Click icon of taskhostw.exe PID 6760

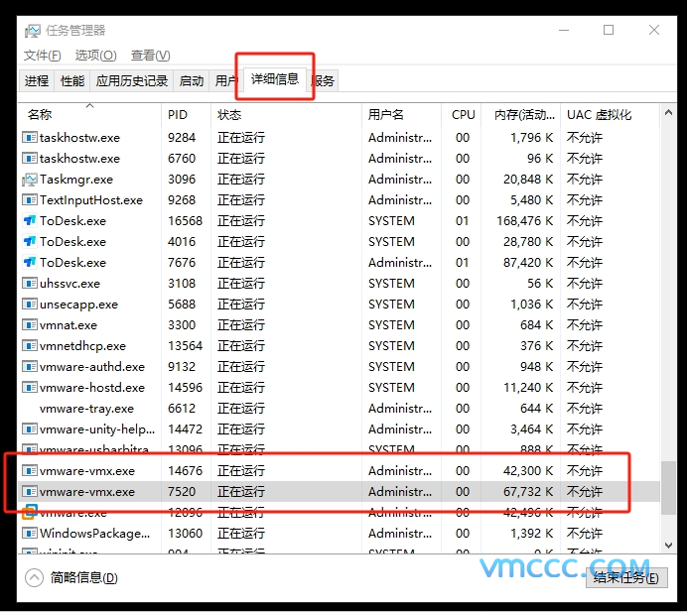30,159
